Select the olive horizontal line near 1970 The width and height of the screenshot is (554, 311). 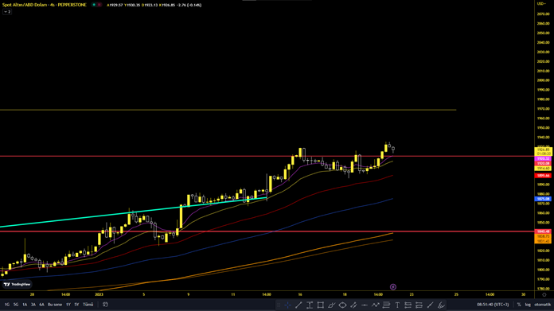(228, 110)
